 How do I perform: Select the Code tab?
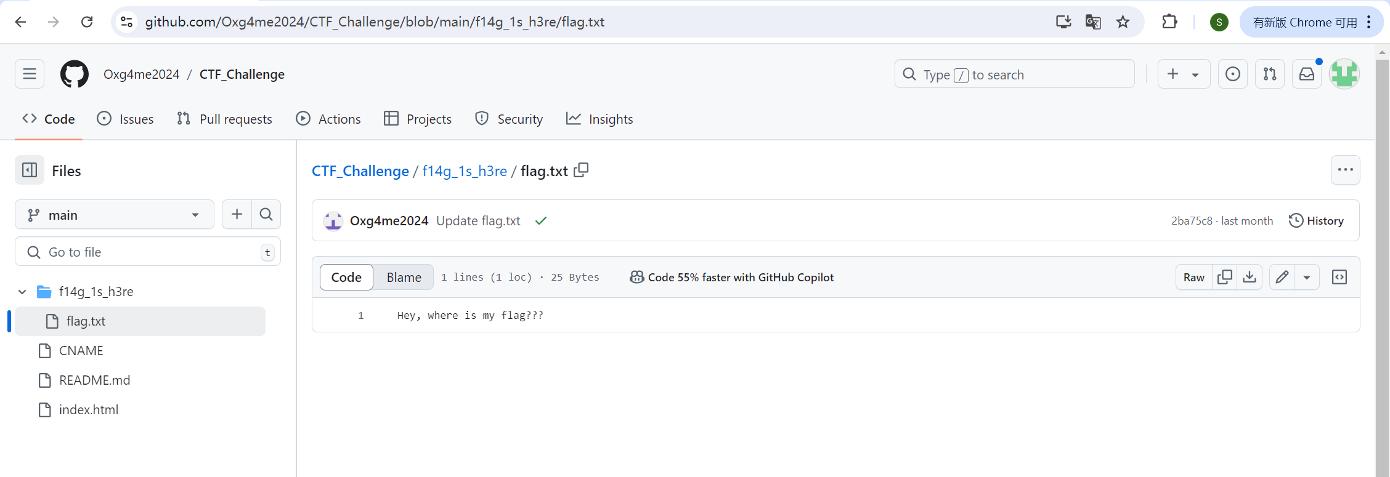click(49, 119)
